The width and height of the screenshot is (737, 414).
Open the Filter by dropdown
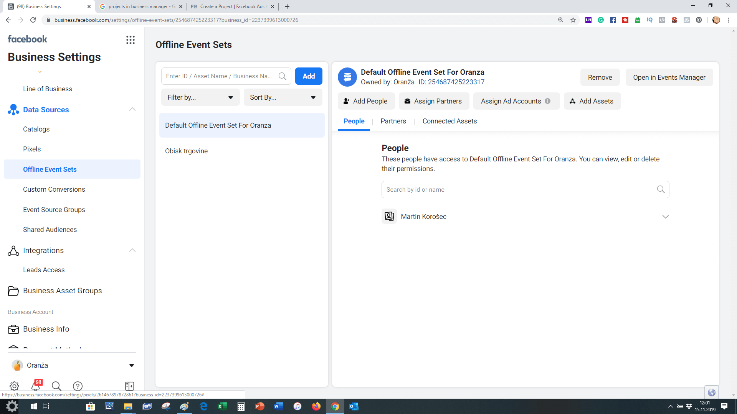pos(200,97)
